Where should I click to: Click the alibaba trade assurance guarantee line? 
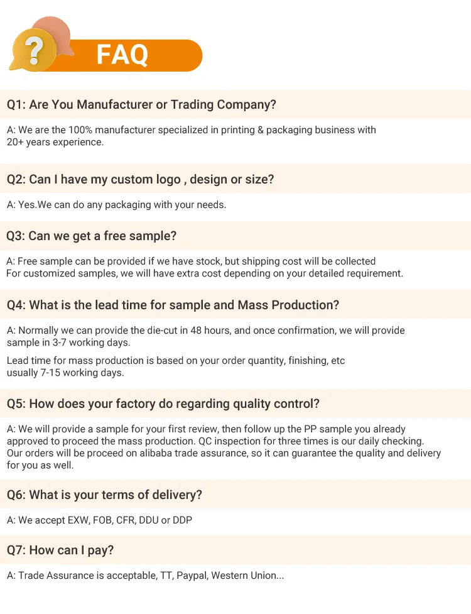coord(224,453)
